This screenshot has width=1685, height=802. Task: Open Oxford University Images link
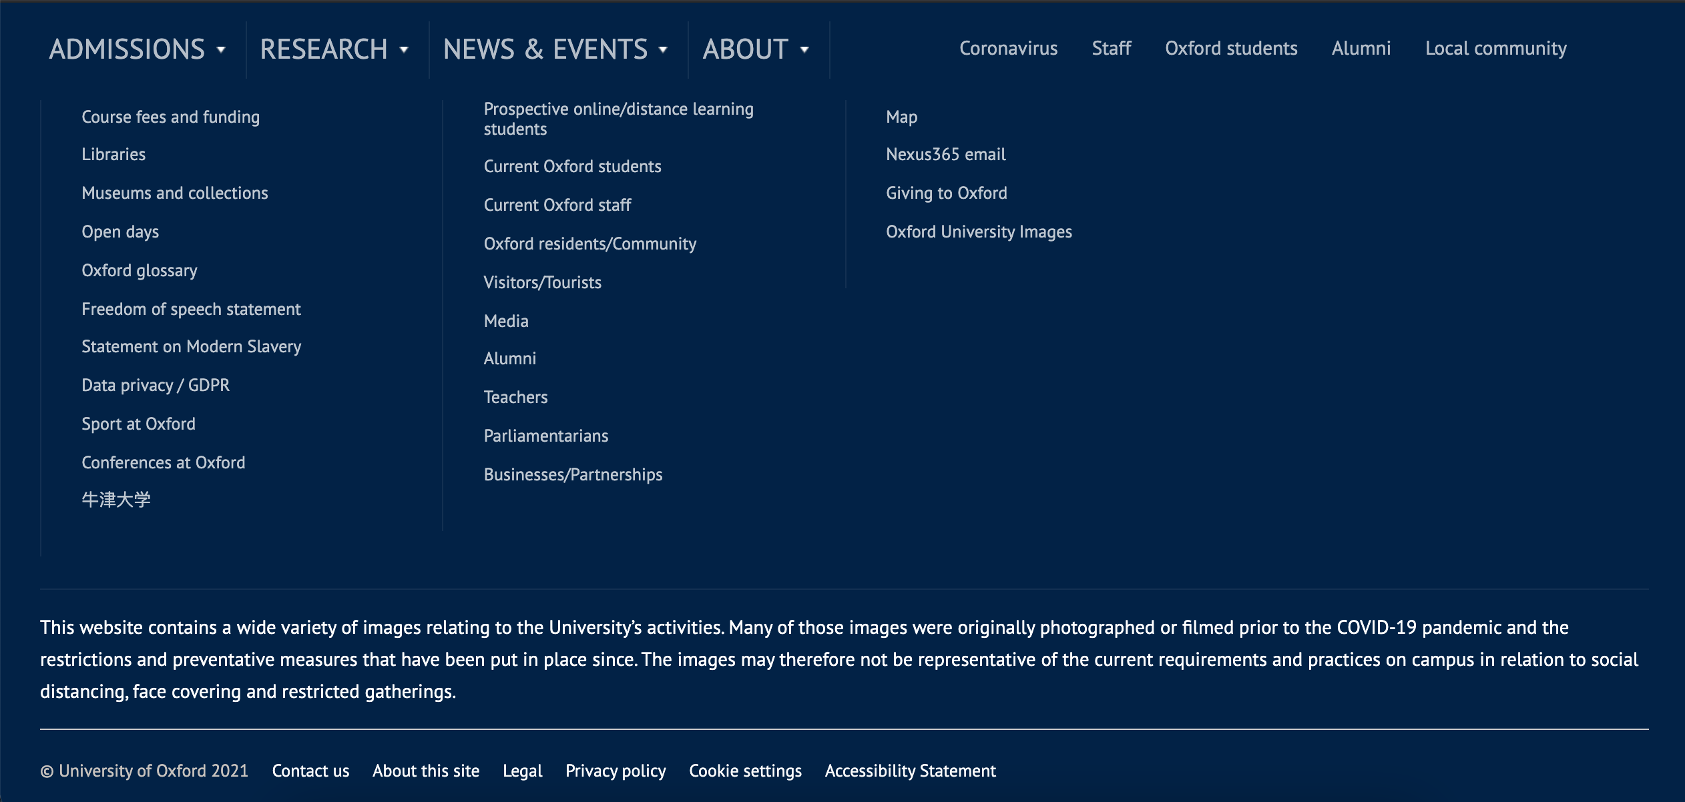click(x=979, y=232)
